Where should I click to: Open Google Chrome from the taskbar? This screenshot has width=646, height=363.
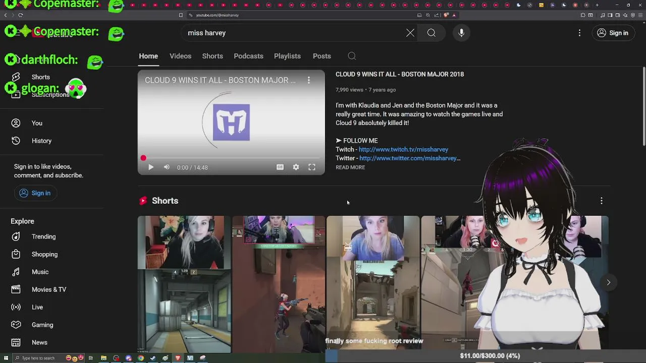click(x=141, y=358)
